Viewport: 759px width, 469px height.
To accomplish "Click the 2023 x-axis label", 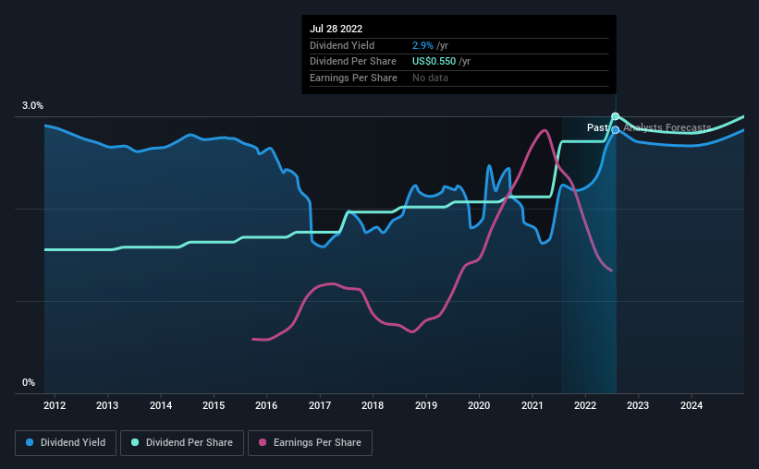I will click(x=638, y=405).
